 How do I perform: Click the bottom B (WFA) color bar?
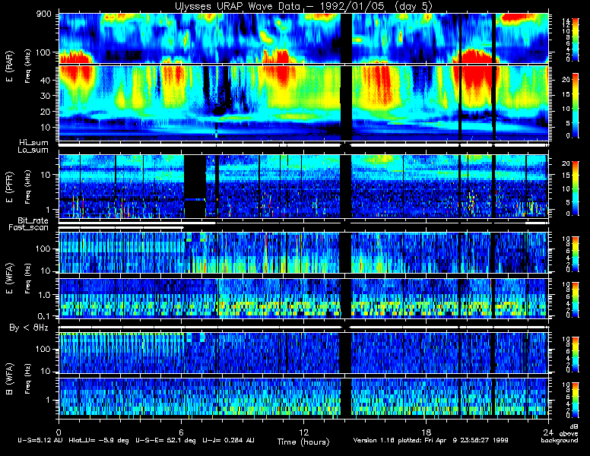click(576, 400)
